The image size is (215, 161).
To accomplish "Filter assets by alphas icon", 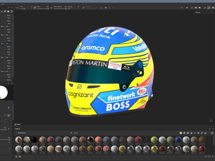I will tap(198, 133).
